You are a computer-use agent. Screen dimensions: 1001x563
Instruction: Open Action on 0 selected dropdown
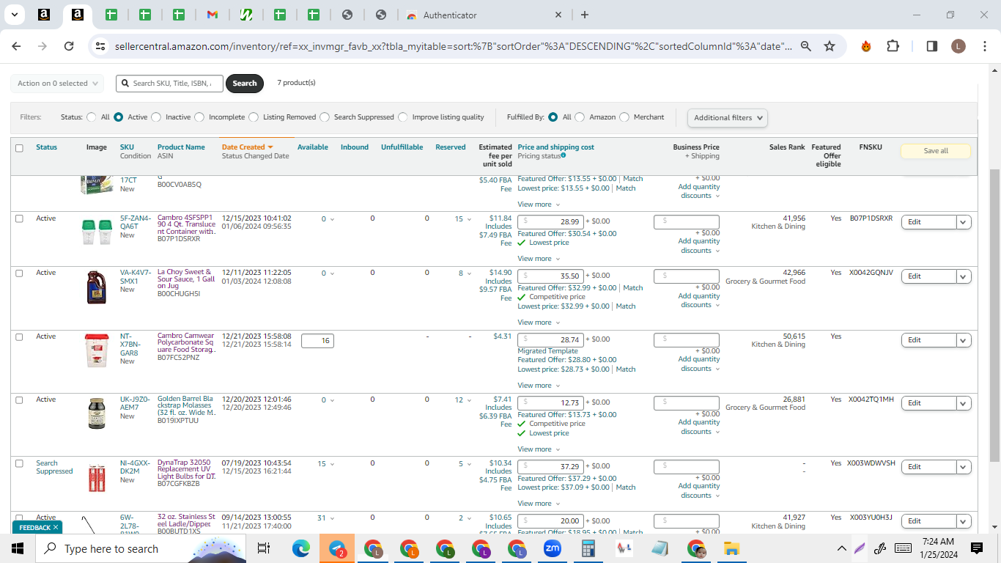[x=57, y=84]
